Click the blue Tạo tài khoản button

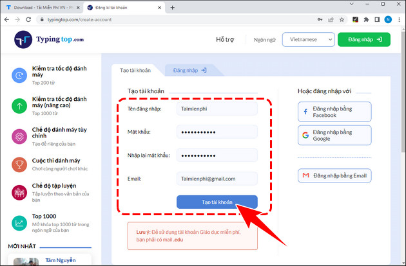217,202
